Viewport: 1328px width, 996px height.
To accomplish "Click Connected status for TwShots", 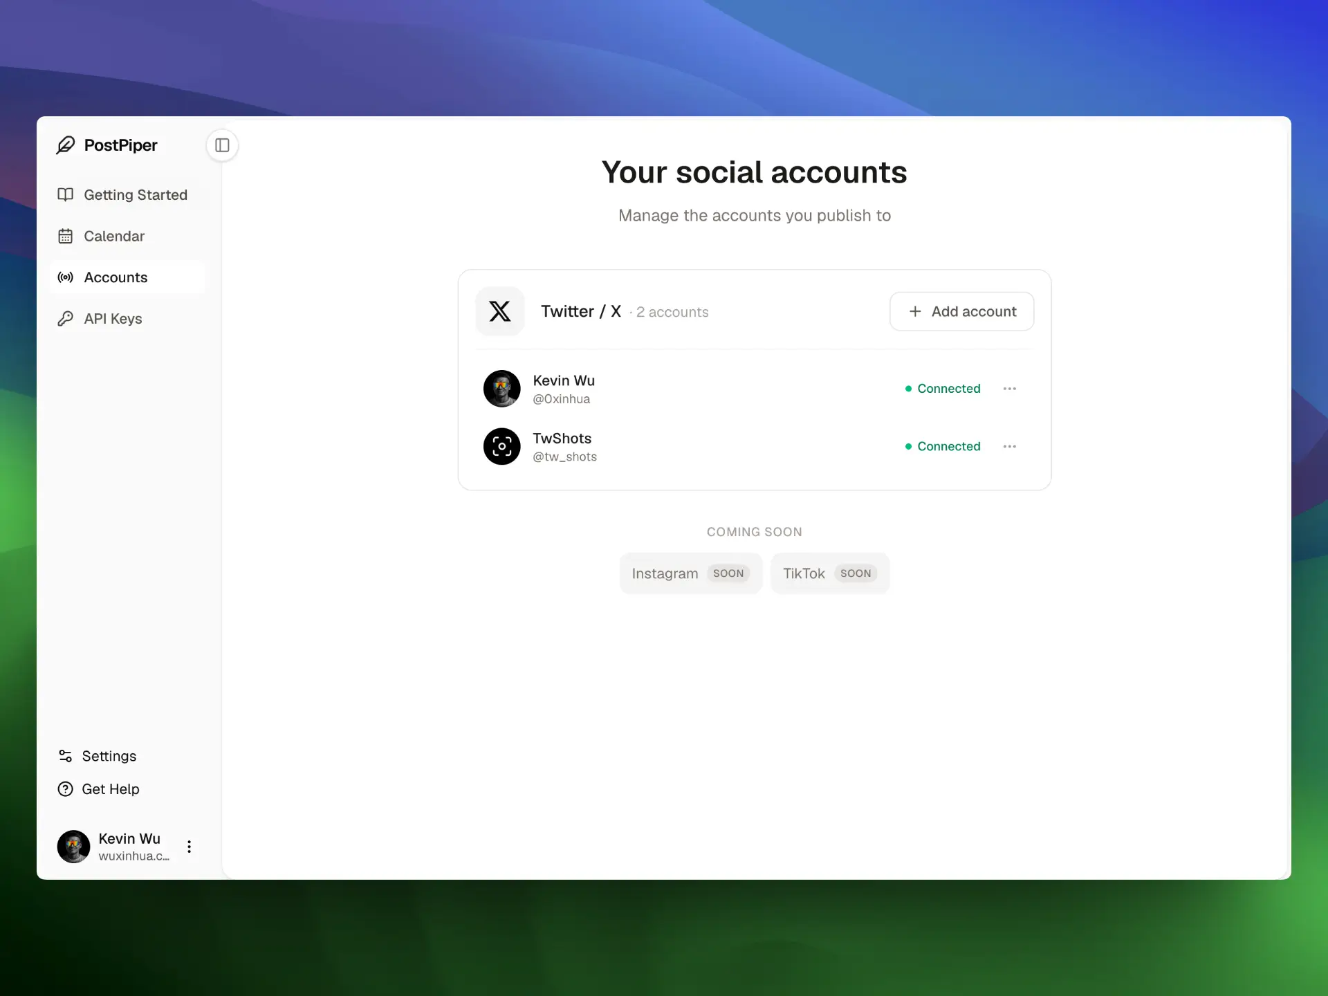I will pos(943,447).
